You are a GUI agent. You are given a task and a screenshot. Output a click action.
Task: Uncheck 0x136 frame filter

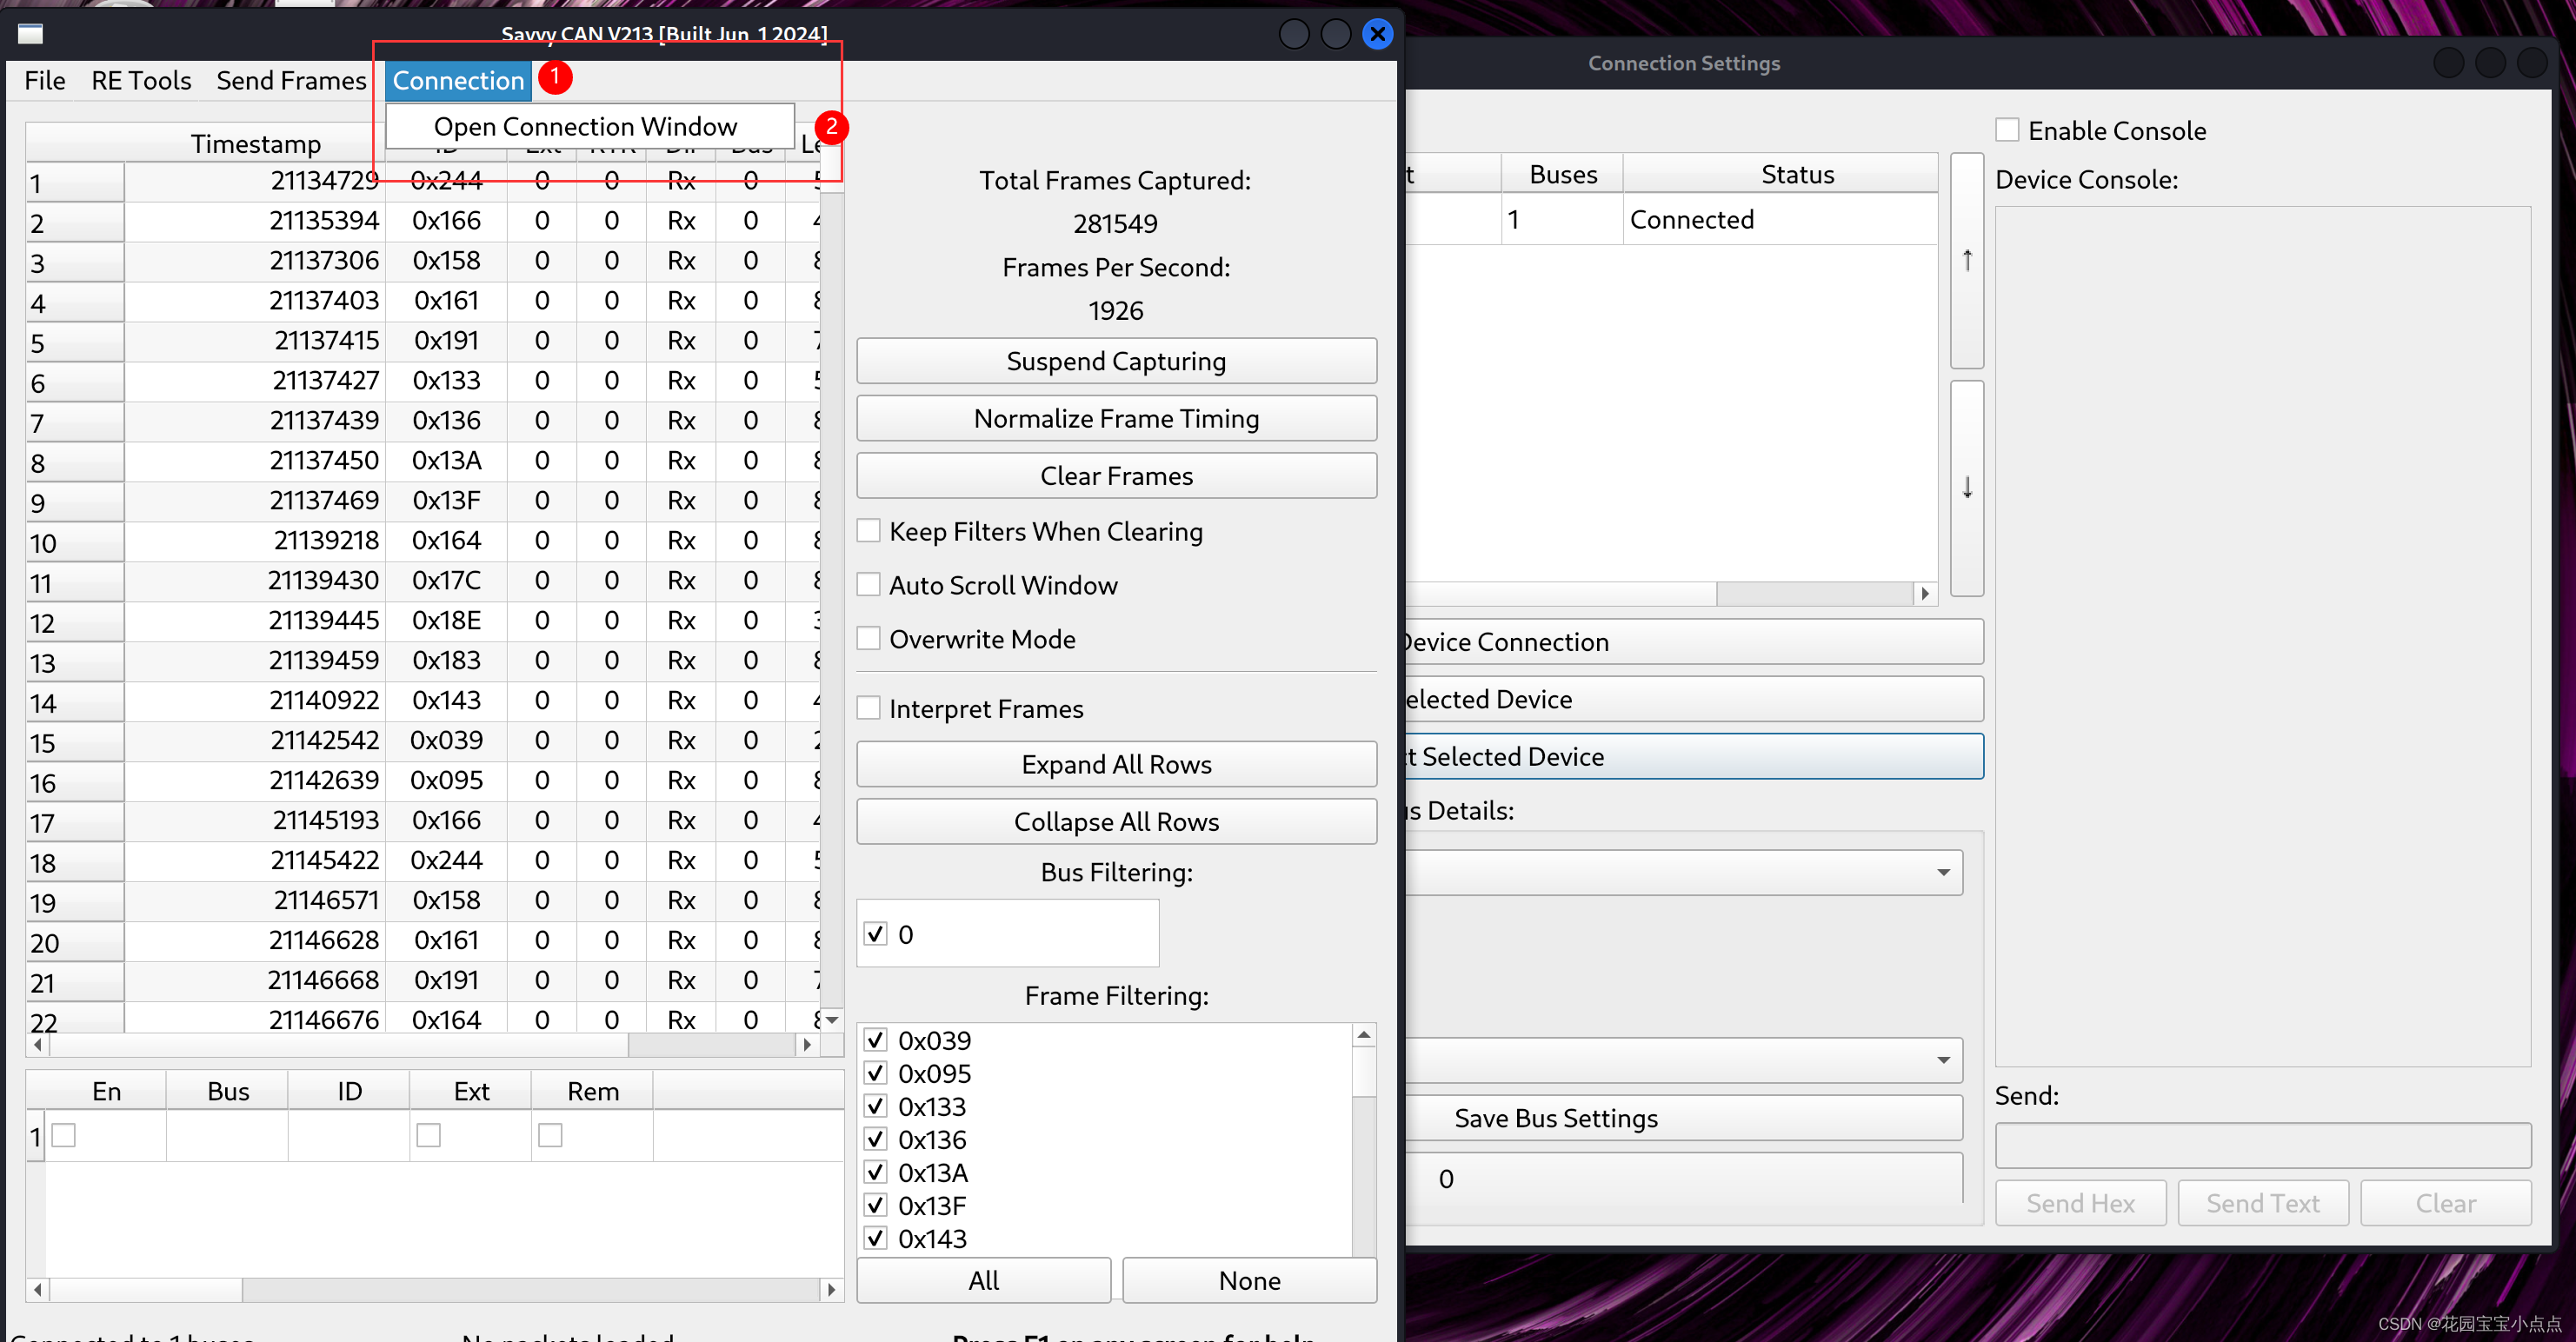(x=875, y=1139)
